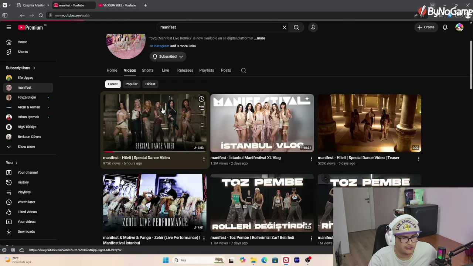The image size is (473, 266).
Task: Click the Create button
Action: click(x=426, y=27)
